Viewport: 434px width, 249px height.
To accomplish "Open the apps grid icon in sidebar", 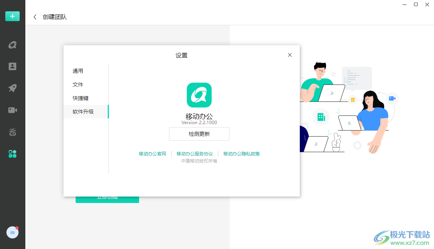I will click(12, 154).
